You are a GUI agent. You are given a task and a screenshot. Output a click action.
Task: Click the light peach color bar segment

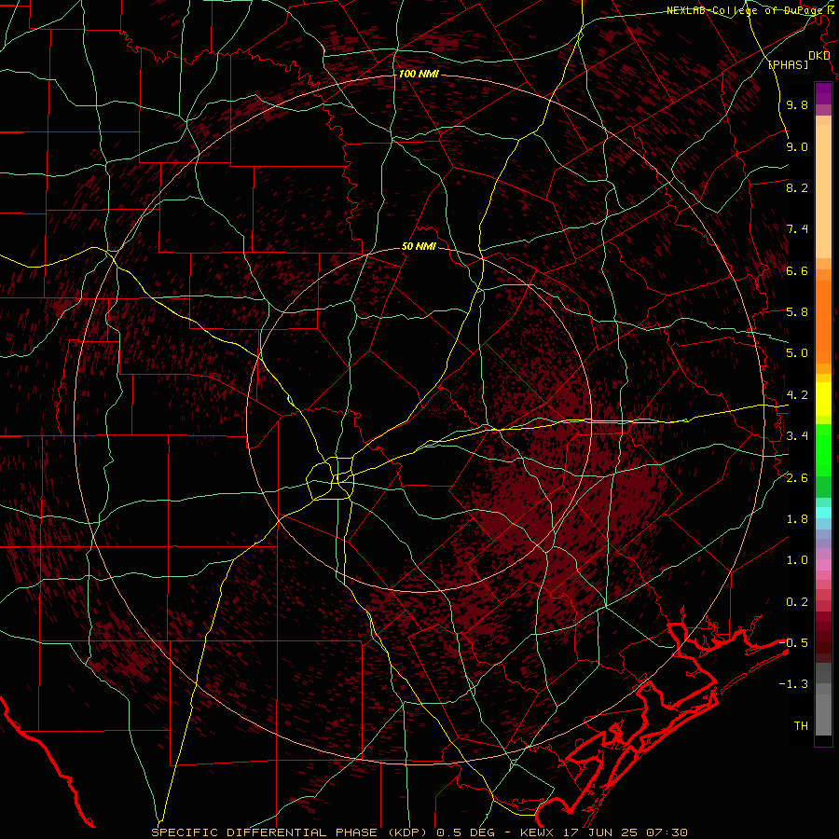coord(823,191)
